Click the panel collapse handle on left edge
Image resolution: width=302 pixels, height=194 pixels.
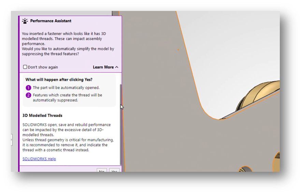[12, 140]
